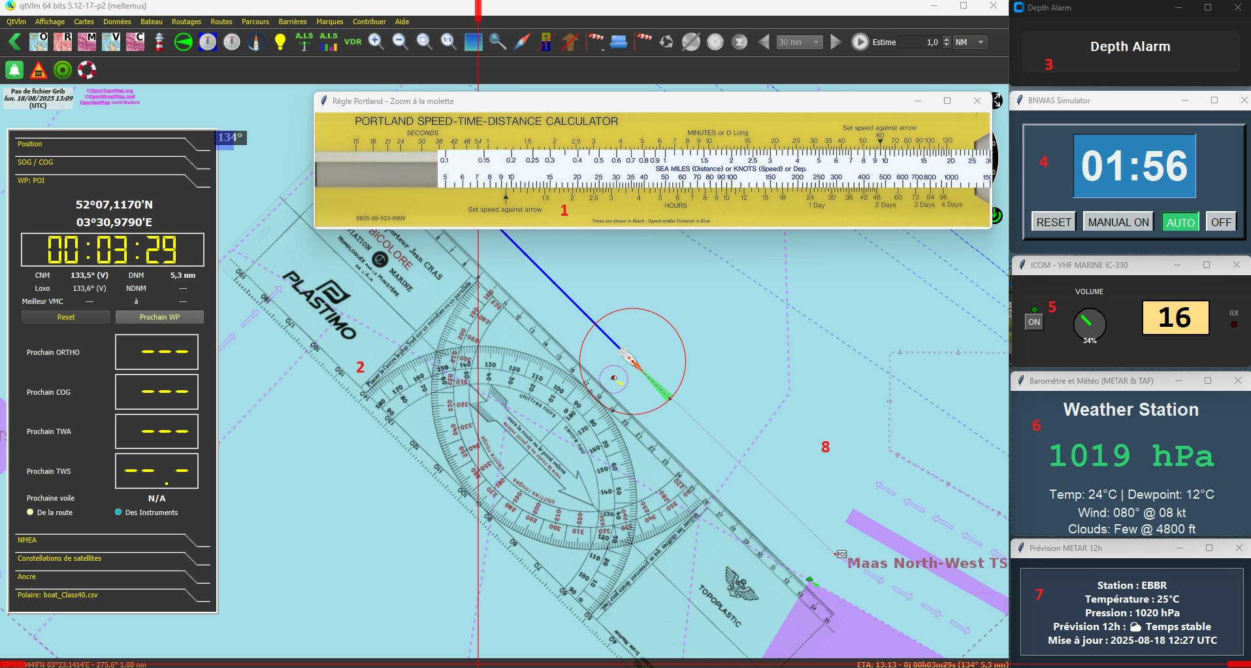Click the clock icon in toolbar

coord(716,42)
